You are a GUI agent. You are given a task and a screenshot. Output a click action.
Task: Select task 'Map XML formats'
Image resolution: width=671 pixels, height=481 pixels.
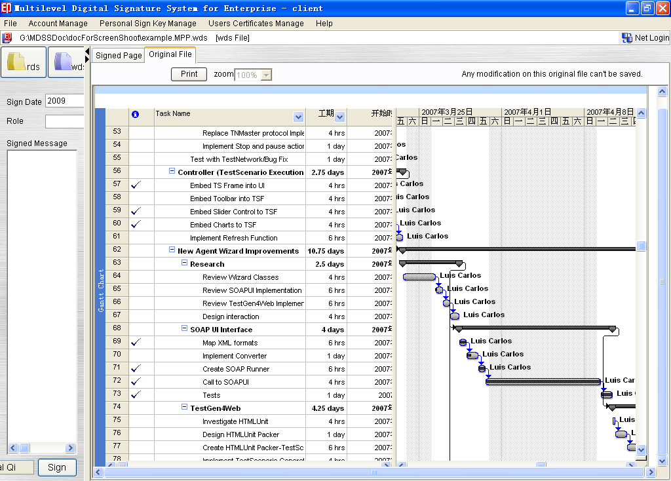click(230, 343)
